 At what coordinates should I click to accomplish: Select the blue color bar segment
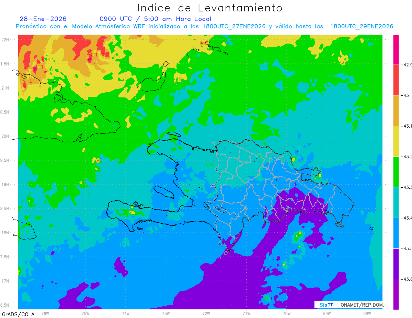(396, 233)
